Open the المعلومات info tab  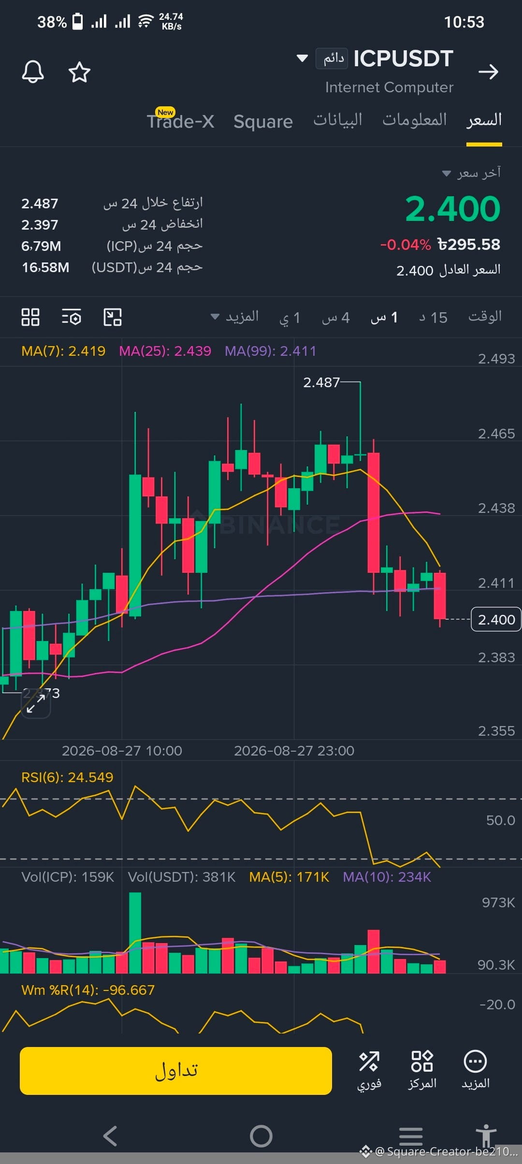click(415, 120)
